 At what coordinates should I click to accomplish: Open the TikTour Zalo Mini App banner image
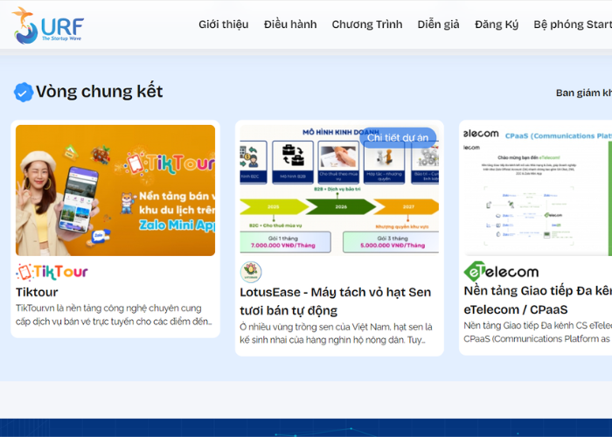pyautogui.click(x=115, y=190)
